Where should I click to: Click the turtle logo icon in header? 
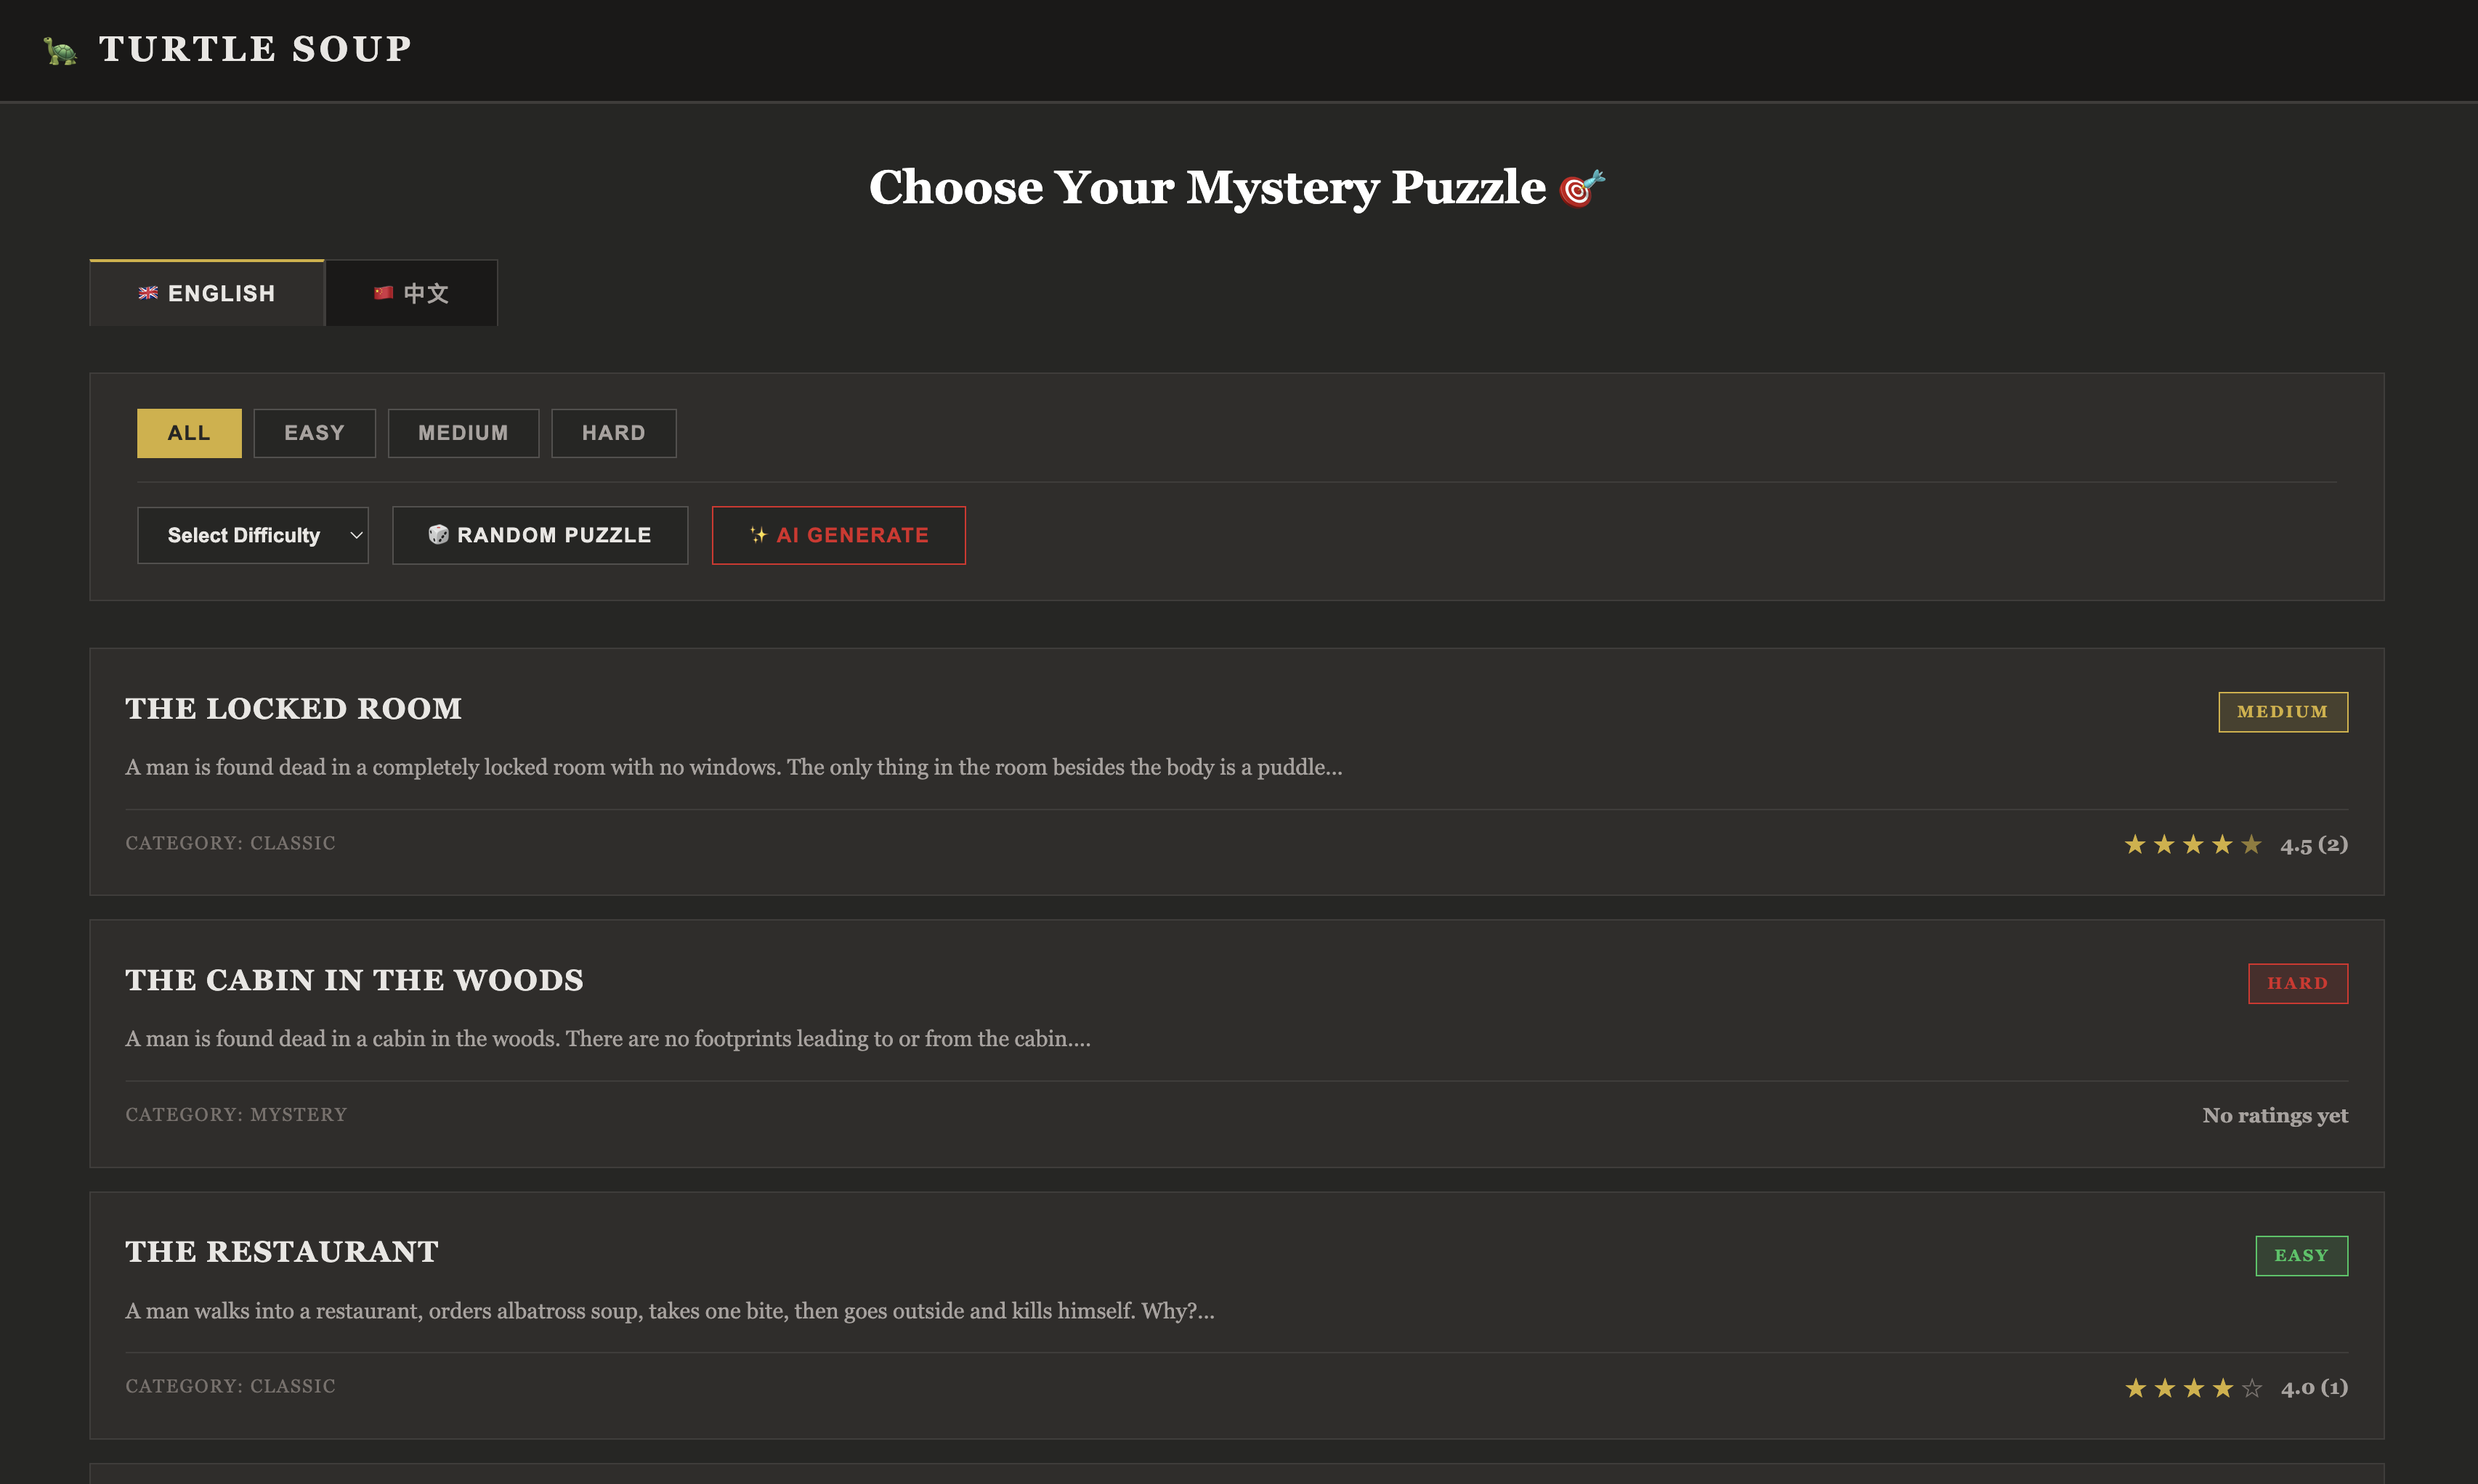point(60,50)
